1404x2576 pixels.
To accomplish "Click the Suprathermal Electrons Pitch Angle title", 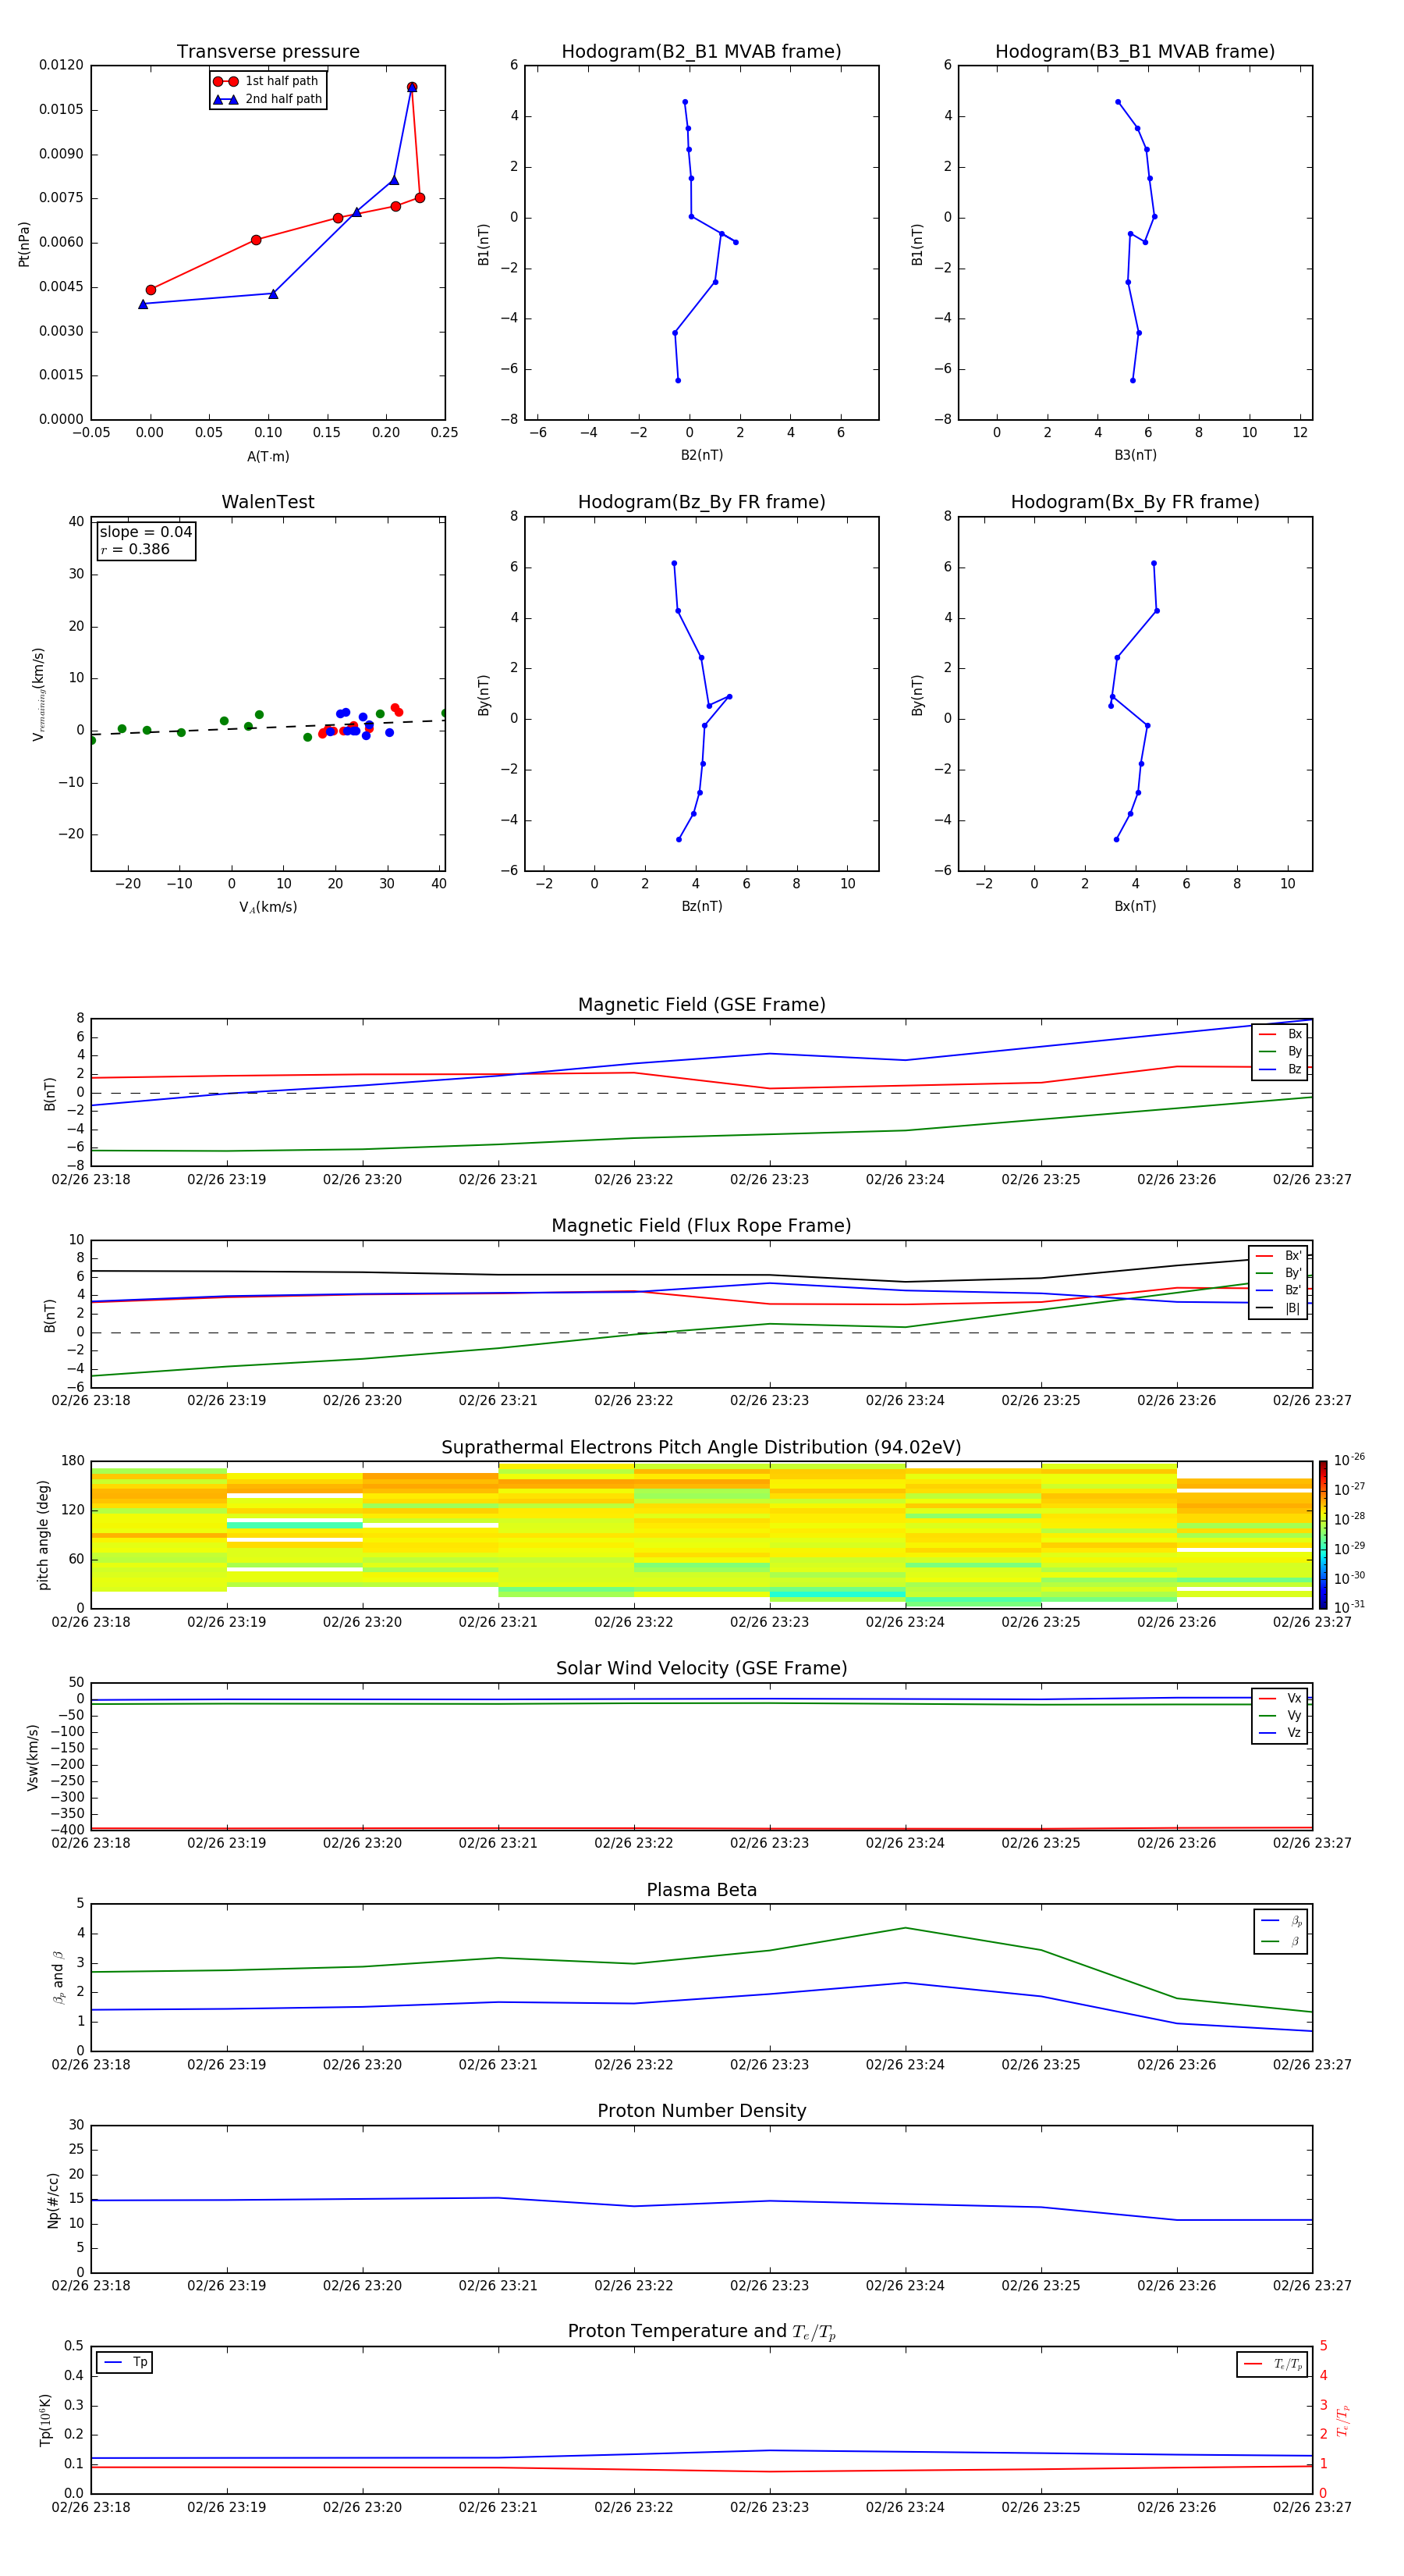I will click(x=701, y=1448).
